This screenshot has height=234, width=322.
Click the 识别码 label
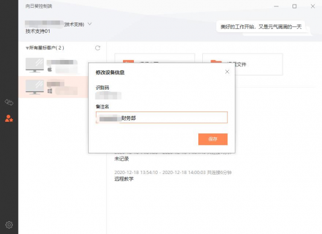102,88
